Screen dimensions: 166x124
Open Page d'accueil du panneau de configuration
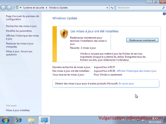click(x=22, y=18)
